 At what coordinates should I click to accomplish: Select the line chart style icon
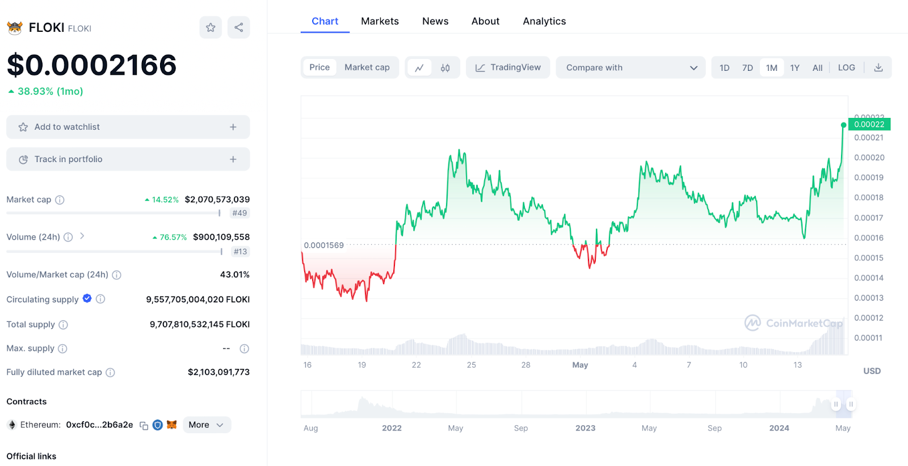click(419, 67)
